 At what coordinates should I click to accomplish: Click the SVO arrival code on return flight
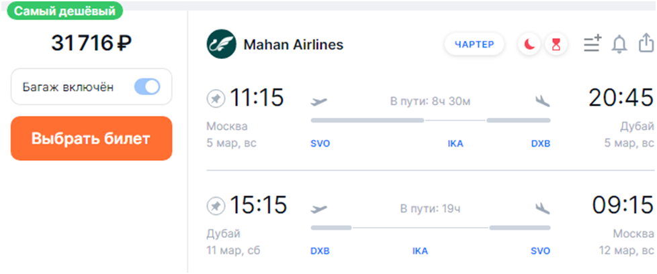540,251
